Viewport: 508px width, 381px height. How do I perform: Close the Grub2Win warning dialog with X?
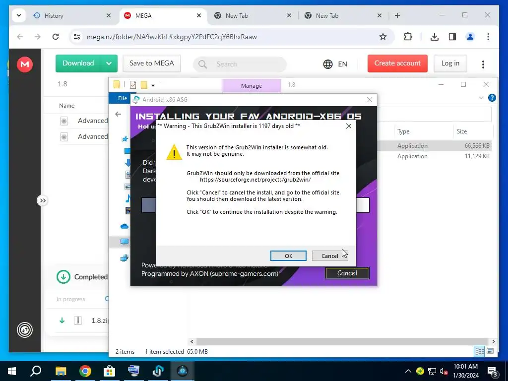pyautogui.click(x=349, y=126)
